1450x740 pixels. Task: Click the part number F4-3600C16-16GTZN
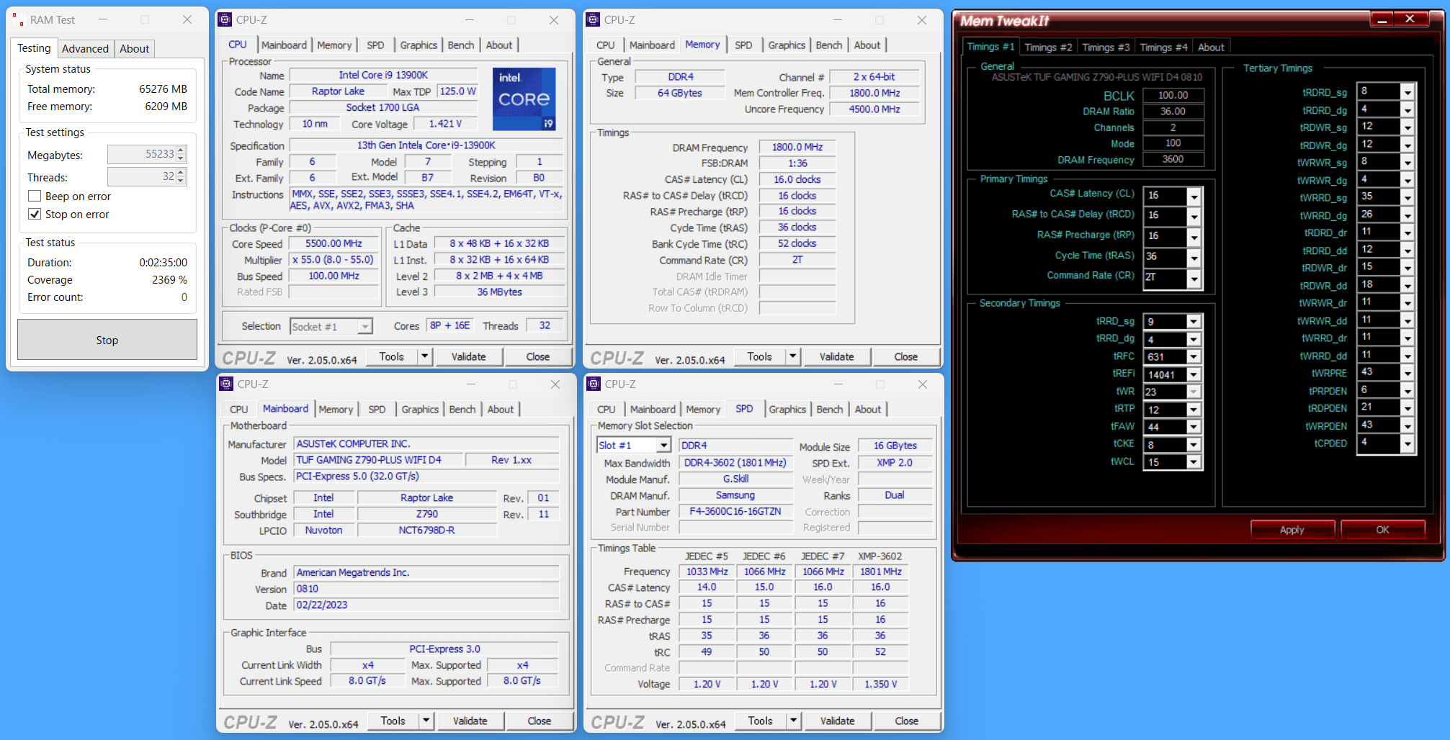pyautogui.click(x=735, y=512)
